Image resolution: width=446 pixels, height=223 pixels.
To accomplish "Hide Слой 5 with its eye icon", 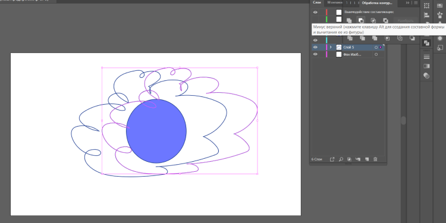I will 315,47.
